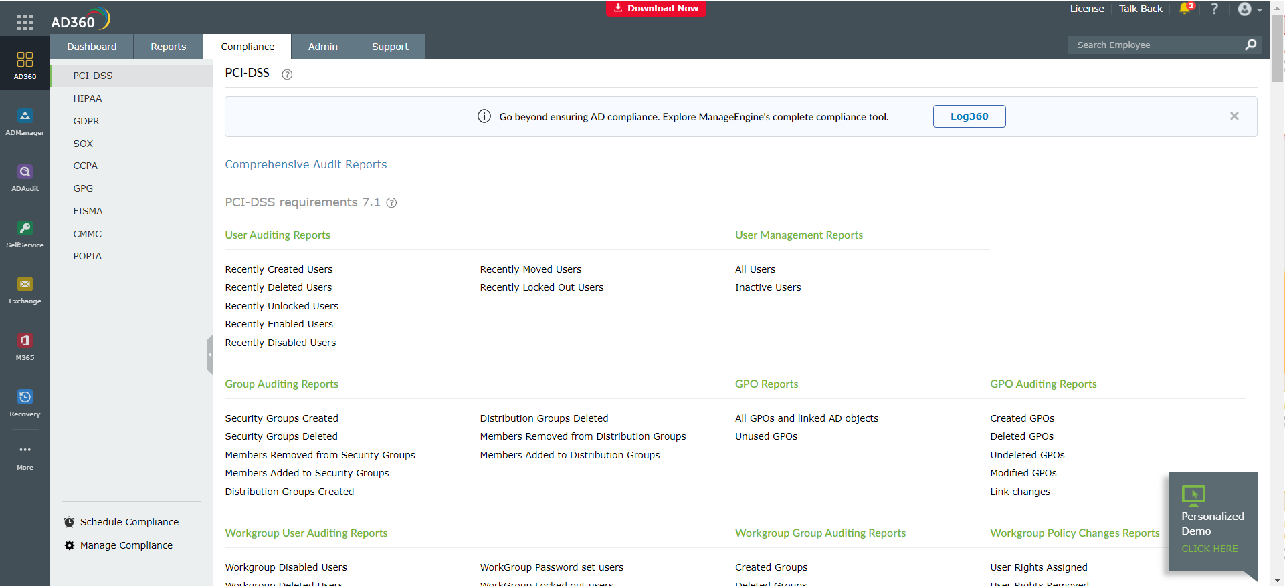Click the Log360 button
The width and height of the screenshot is (1285, 586).
point(969,116)
